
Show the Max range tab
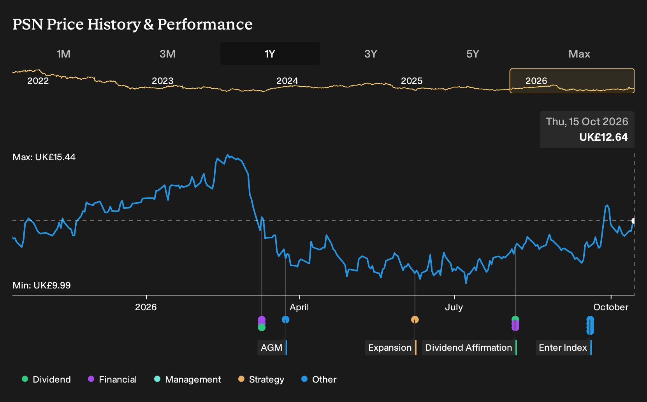579,54
